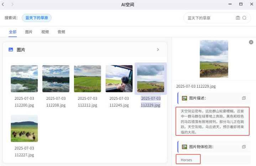Image resolution: width=256 pixels, height=166 pixels.
Task: Click the 蓝天下的草原 search keyword tag
Action: 37,18
